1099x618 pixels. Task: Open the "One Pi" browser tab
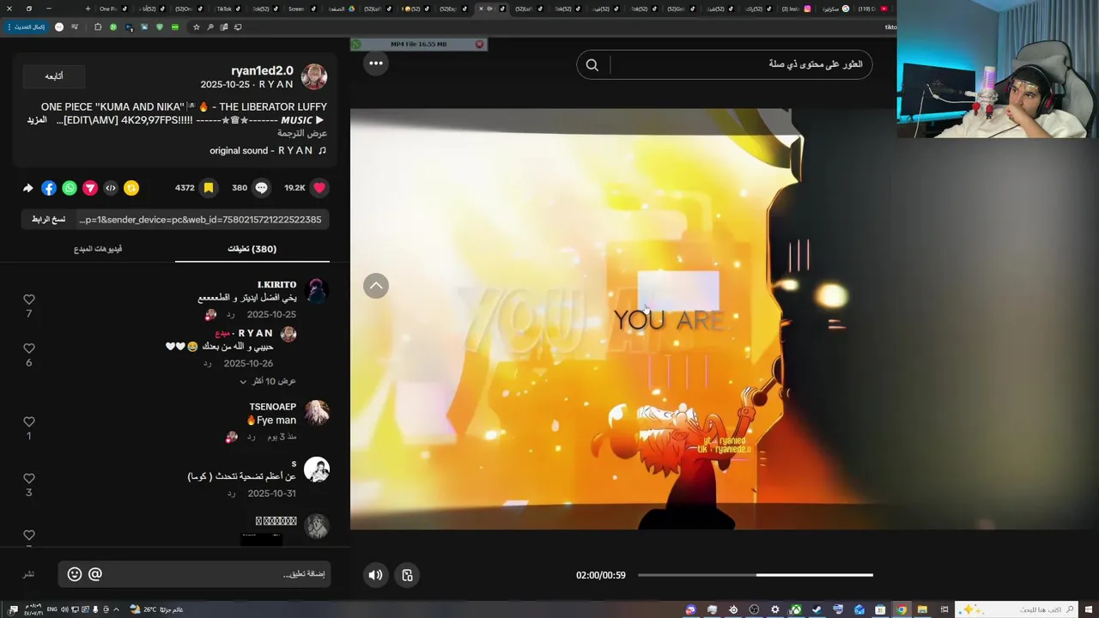[x=112, y=9]
